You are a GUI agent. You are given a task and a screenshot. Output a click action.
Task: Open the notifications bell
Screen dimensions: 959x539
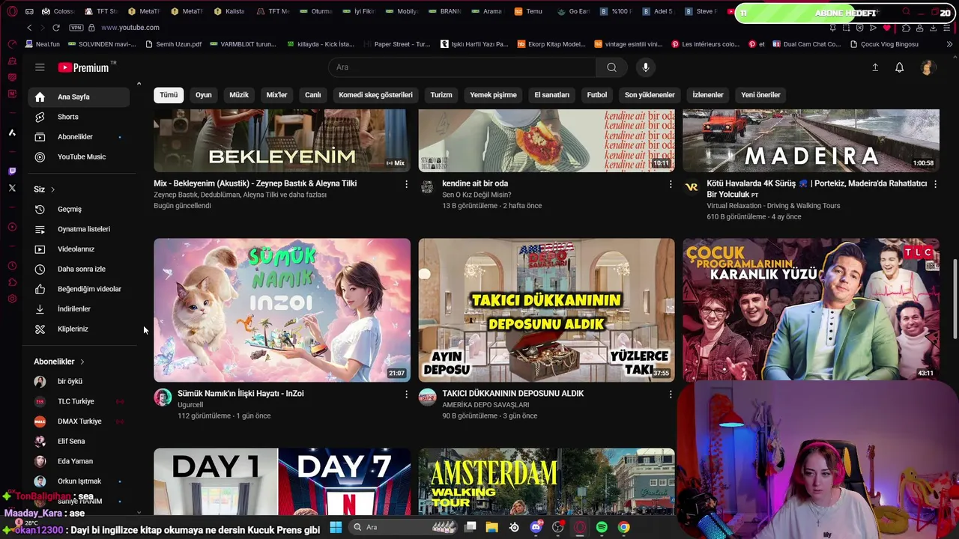(900, 67)
